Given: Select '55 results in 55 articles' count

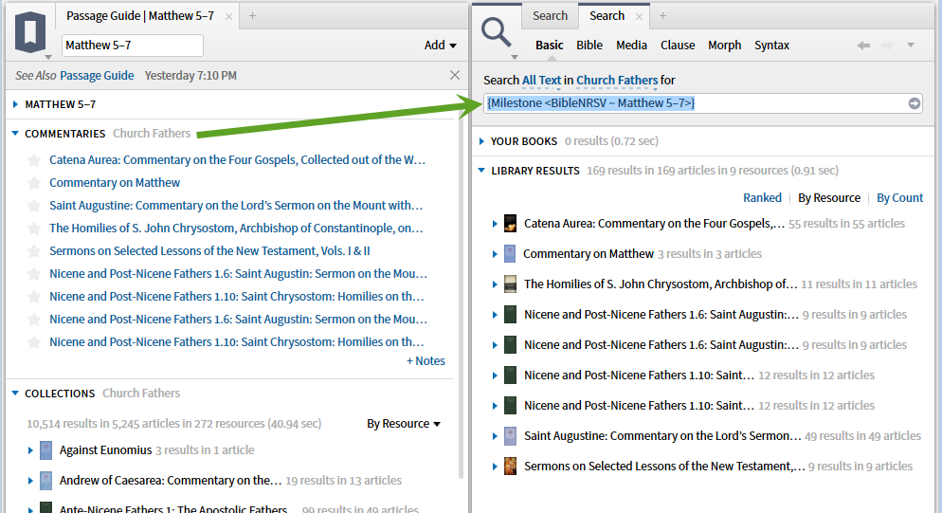Looking at the screenshot, I should (x=846, y=224).
